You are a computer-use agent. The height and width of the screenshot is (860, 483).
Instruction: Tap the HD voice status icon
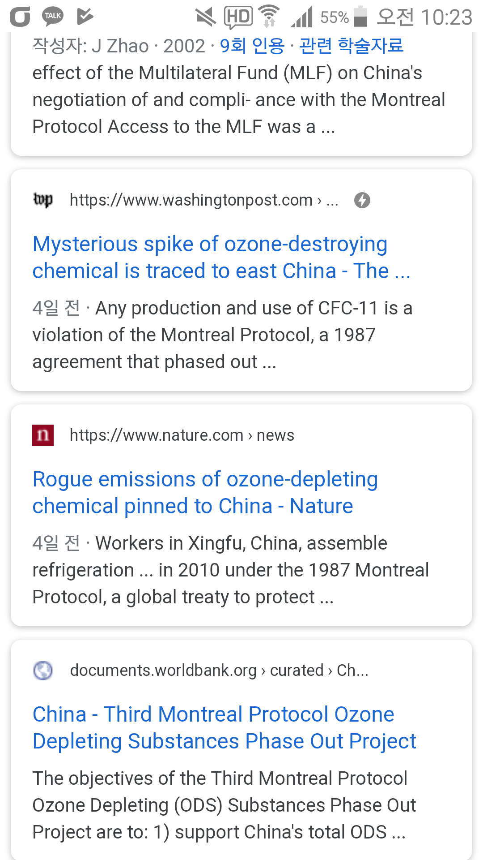[238, 17]
